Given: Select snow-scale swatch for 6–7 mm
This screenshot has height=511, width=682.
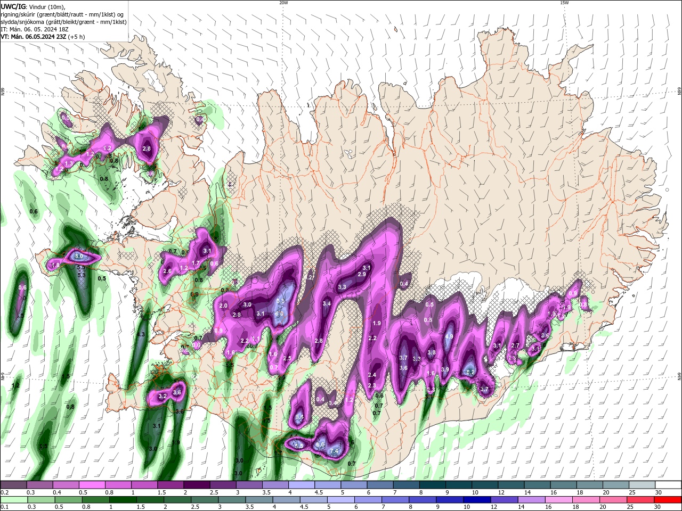Looking at the screenshot, I should (x=380, y=485).
